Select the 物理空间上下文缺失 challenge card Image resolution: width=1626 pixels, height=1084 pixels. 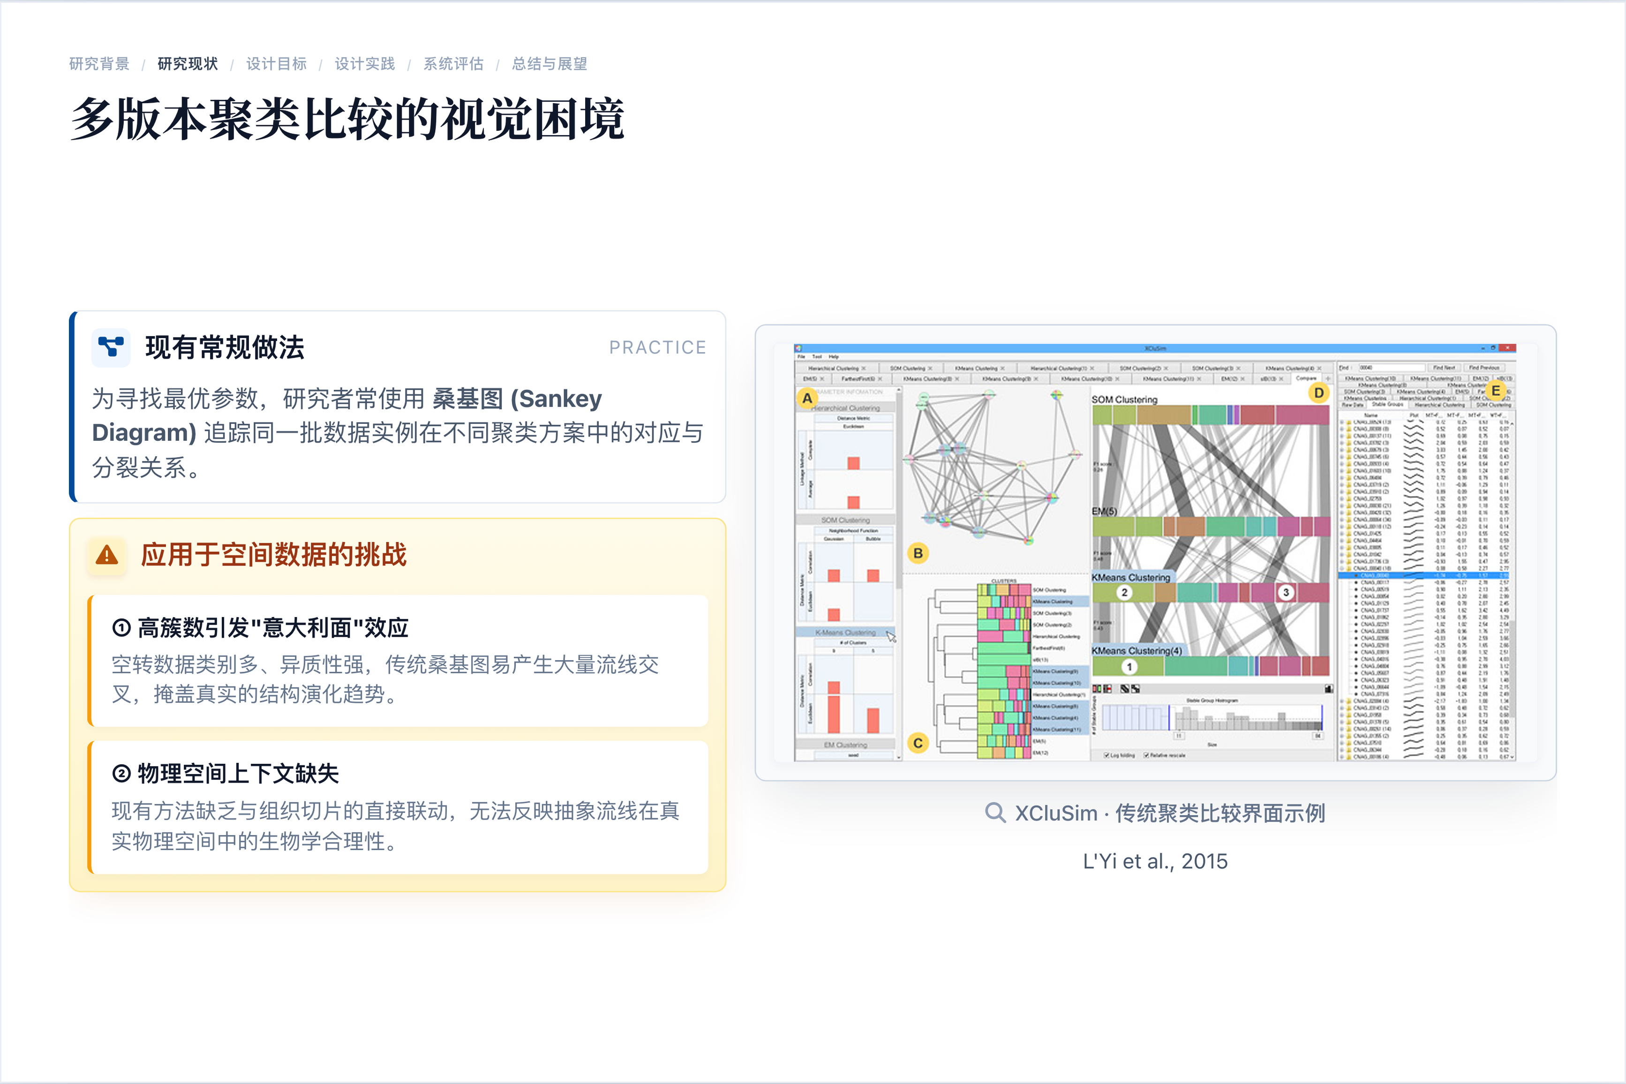pos(399,807)
